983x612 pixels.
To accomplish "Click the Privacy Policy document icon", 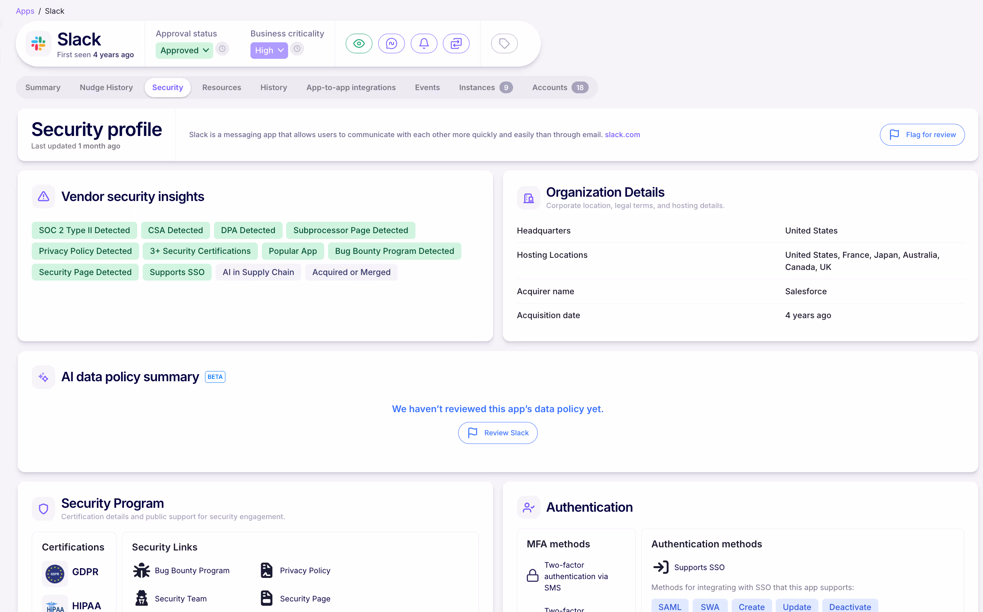I will tap(267, 570).
